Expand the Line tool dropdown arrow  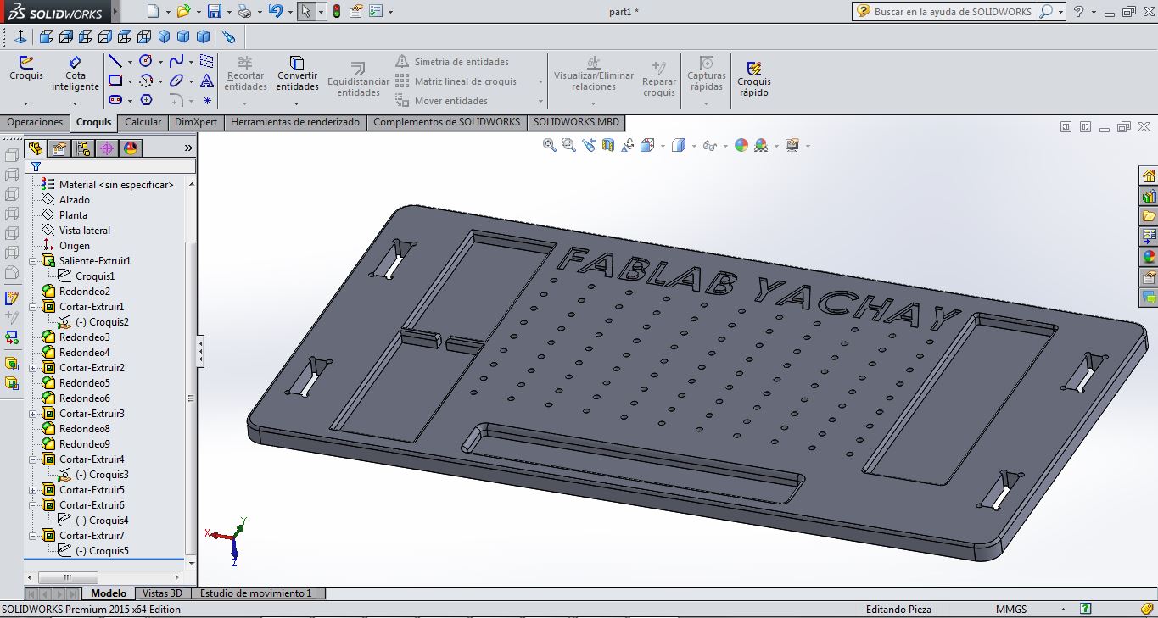pos(130,62)
